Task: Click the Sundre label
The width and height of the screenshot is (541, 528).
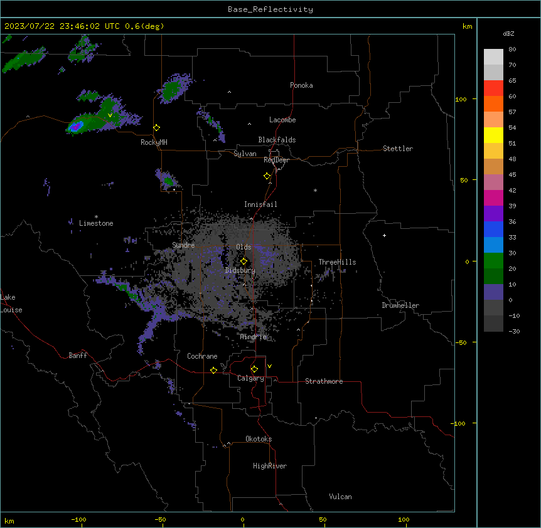Action: pyautogui.click(x=183, y=245)
